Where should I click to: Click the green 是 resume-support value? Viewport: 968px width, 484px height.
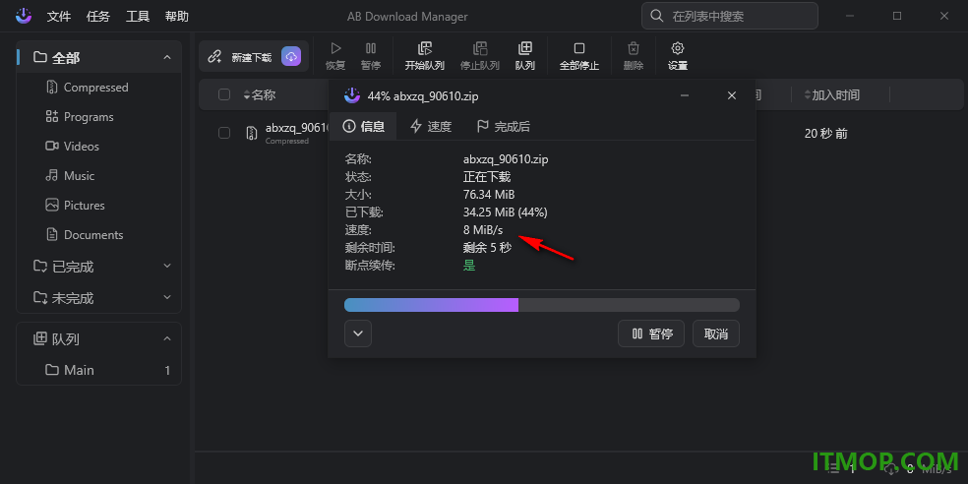click(x=469, y=266)
